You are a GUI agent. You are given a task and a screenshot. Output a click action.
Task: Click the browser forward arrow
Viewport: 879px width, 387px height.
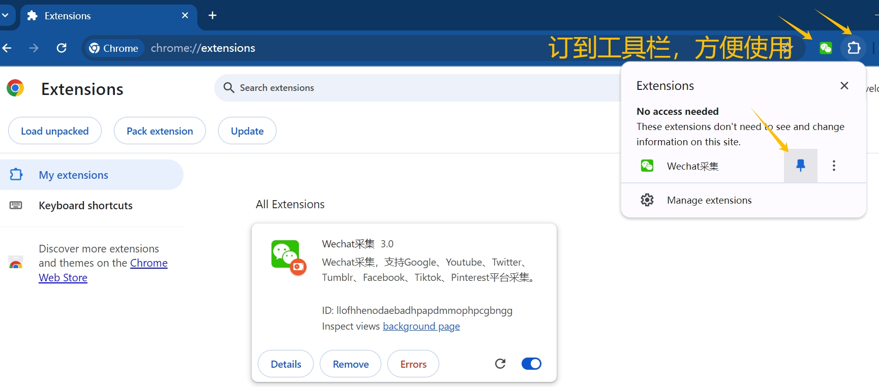click(x=34, y=48)
